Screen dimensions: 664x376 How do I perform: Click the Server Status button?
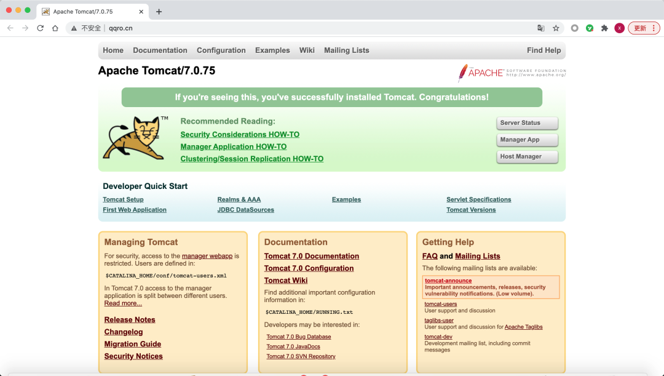(528, 123)
